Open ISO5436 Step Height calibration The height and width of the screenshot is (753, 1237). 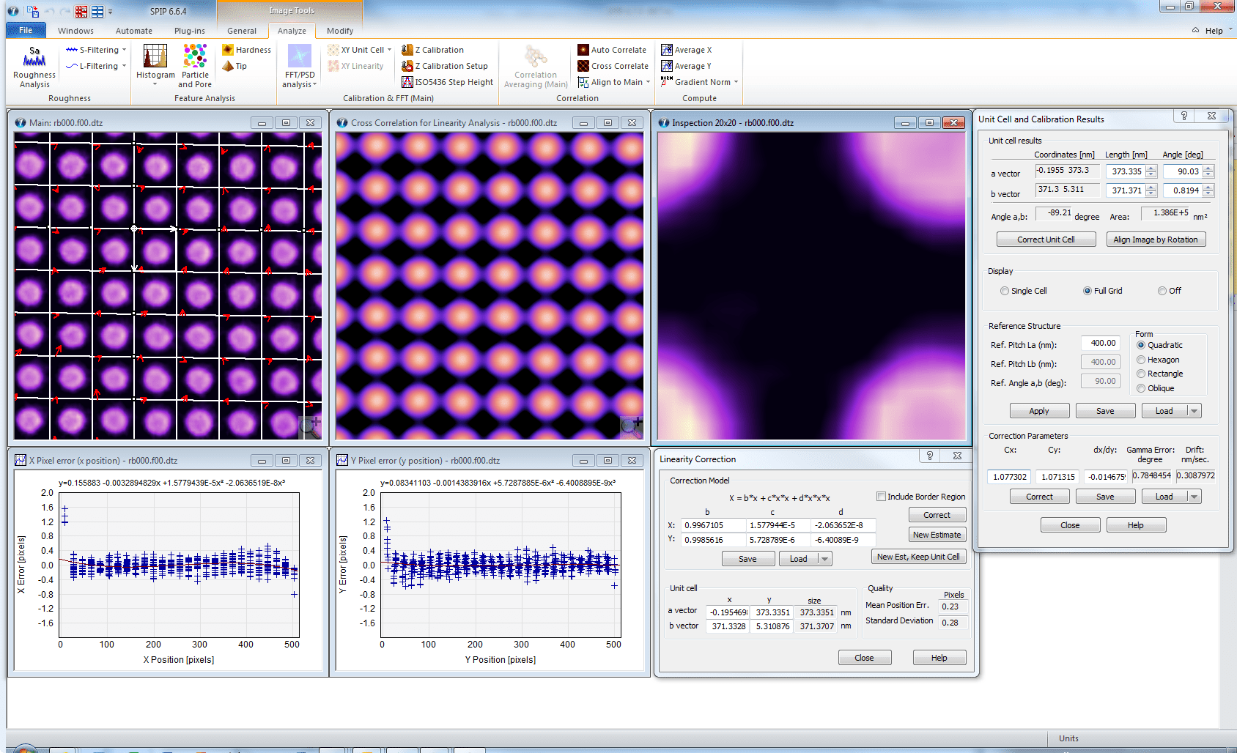tap(447, 82)
